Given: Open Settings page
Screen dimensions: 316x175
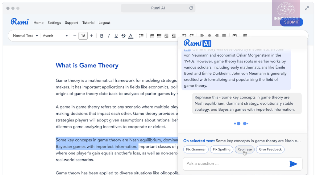Looking at the screenshot, I should click(x=54, y=23).
